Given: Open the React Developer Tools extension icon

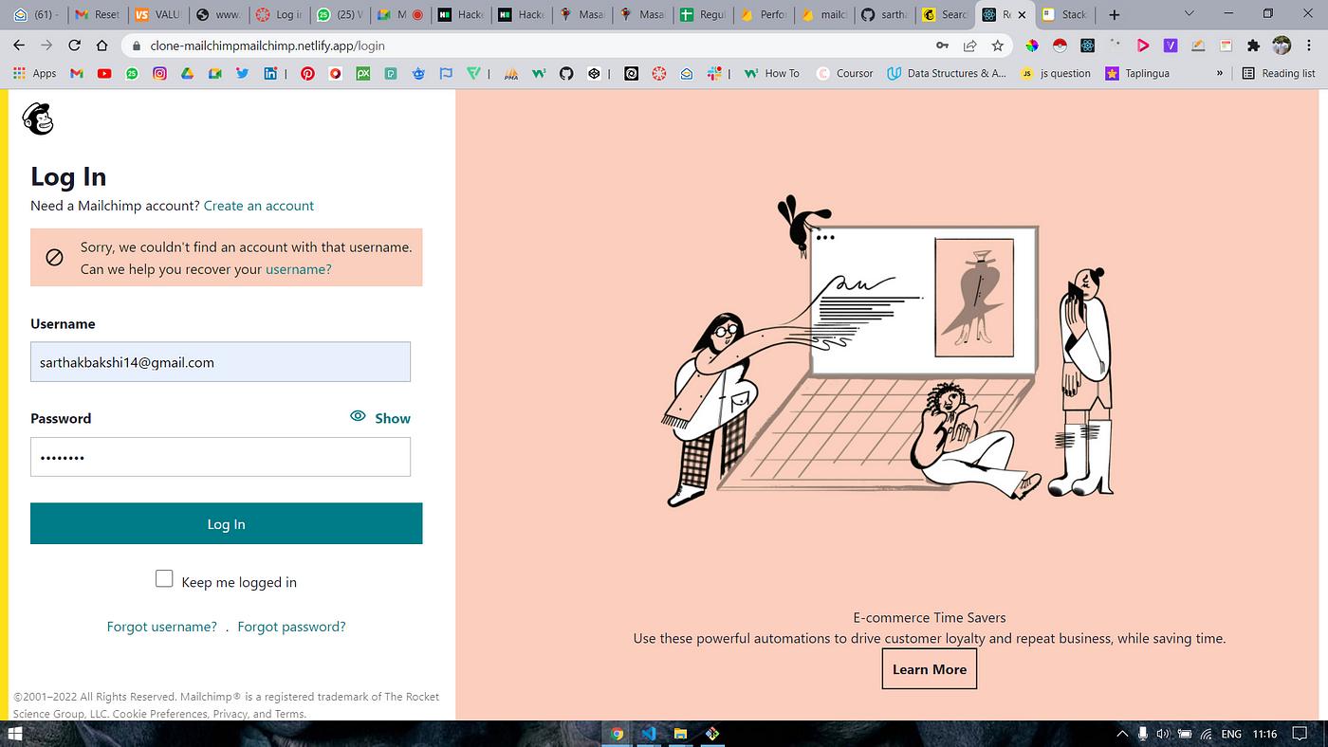Looking at the screenshot, I should coord(1088,46).
